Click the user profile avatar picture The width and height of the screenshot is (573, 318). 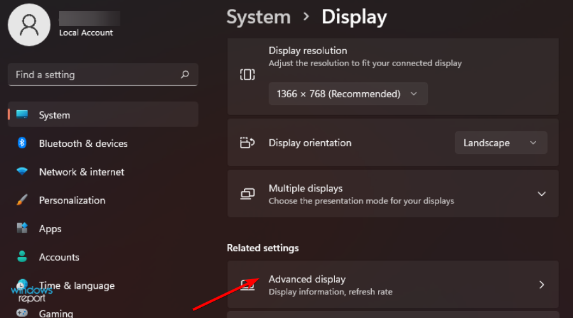click(29, 25)
